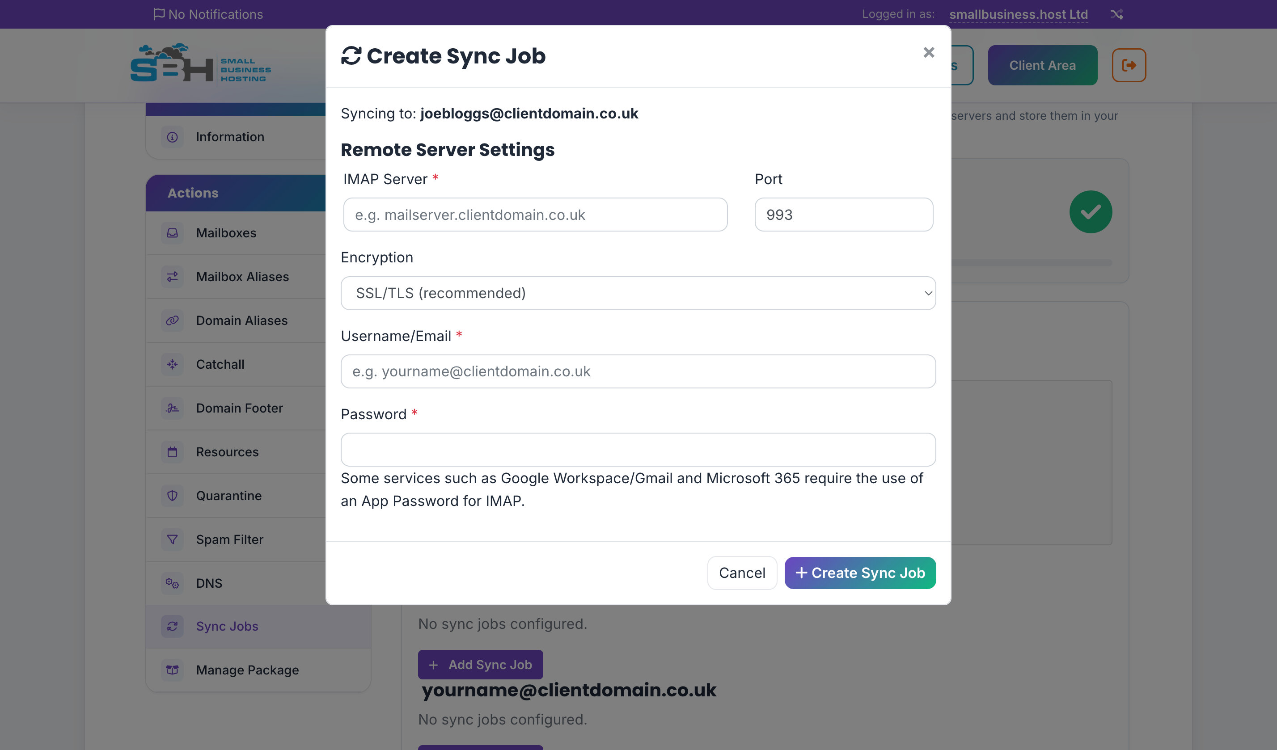Click the Create Sync Job button

point(860,573)
